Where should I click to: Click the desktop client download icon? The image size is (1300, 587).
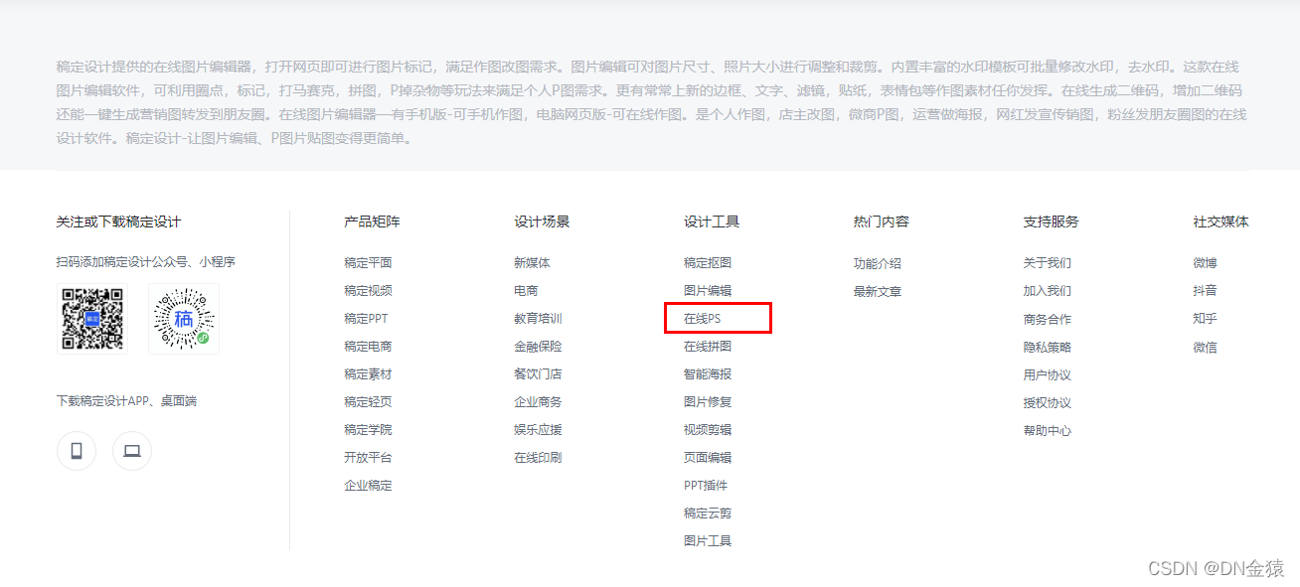[132, 451]
